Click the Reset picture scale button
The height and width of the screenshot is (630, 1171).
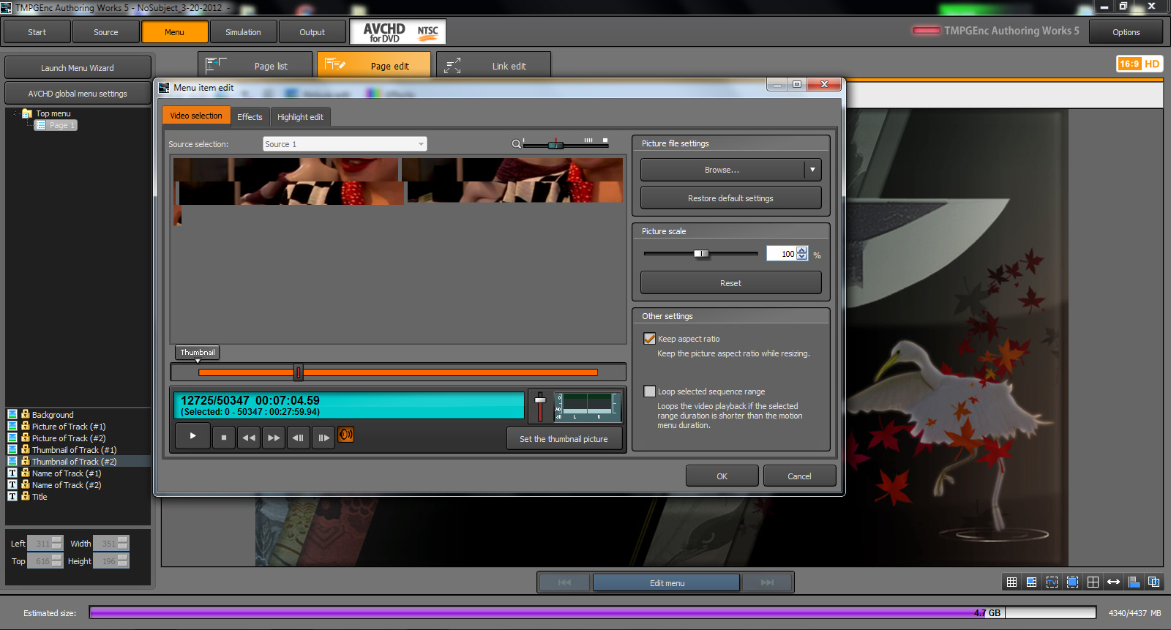pos(730,283)
